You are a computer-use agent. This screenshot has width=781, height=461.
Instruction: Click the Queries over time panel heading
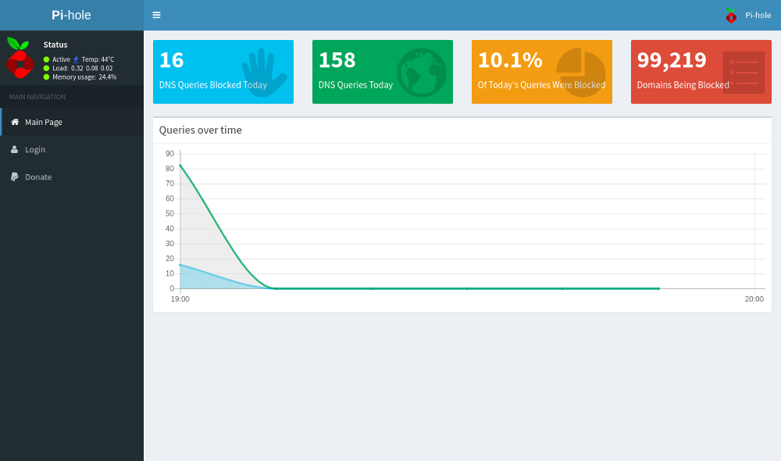point(200,130)
